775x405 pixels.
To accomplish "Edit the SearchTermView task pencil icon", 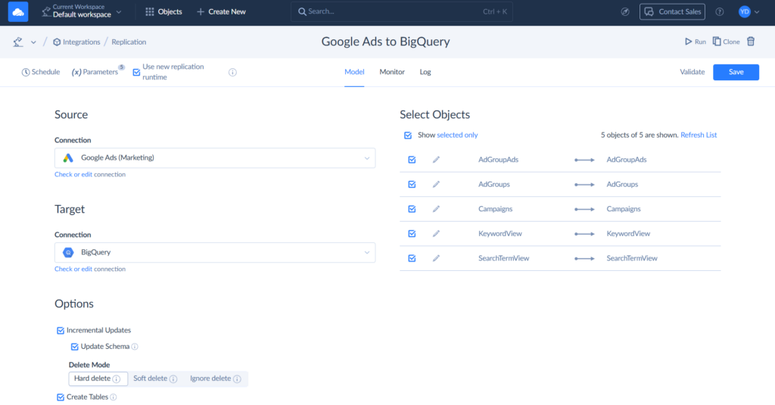I will tap(436, 259).
